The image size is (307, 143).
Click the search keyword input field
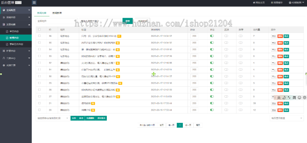coord(100,21)
